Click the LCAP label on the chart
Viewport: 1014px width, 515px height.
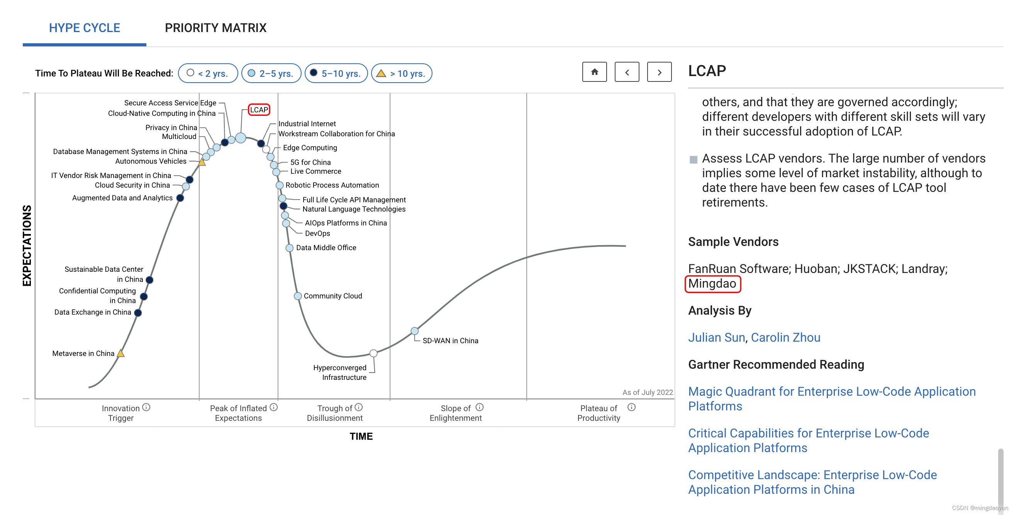click(x=259, y=110)
